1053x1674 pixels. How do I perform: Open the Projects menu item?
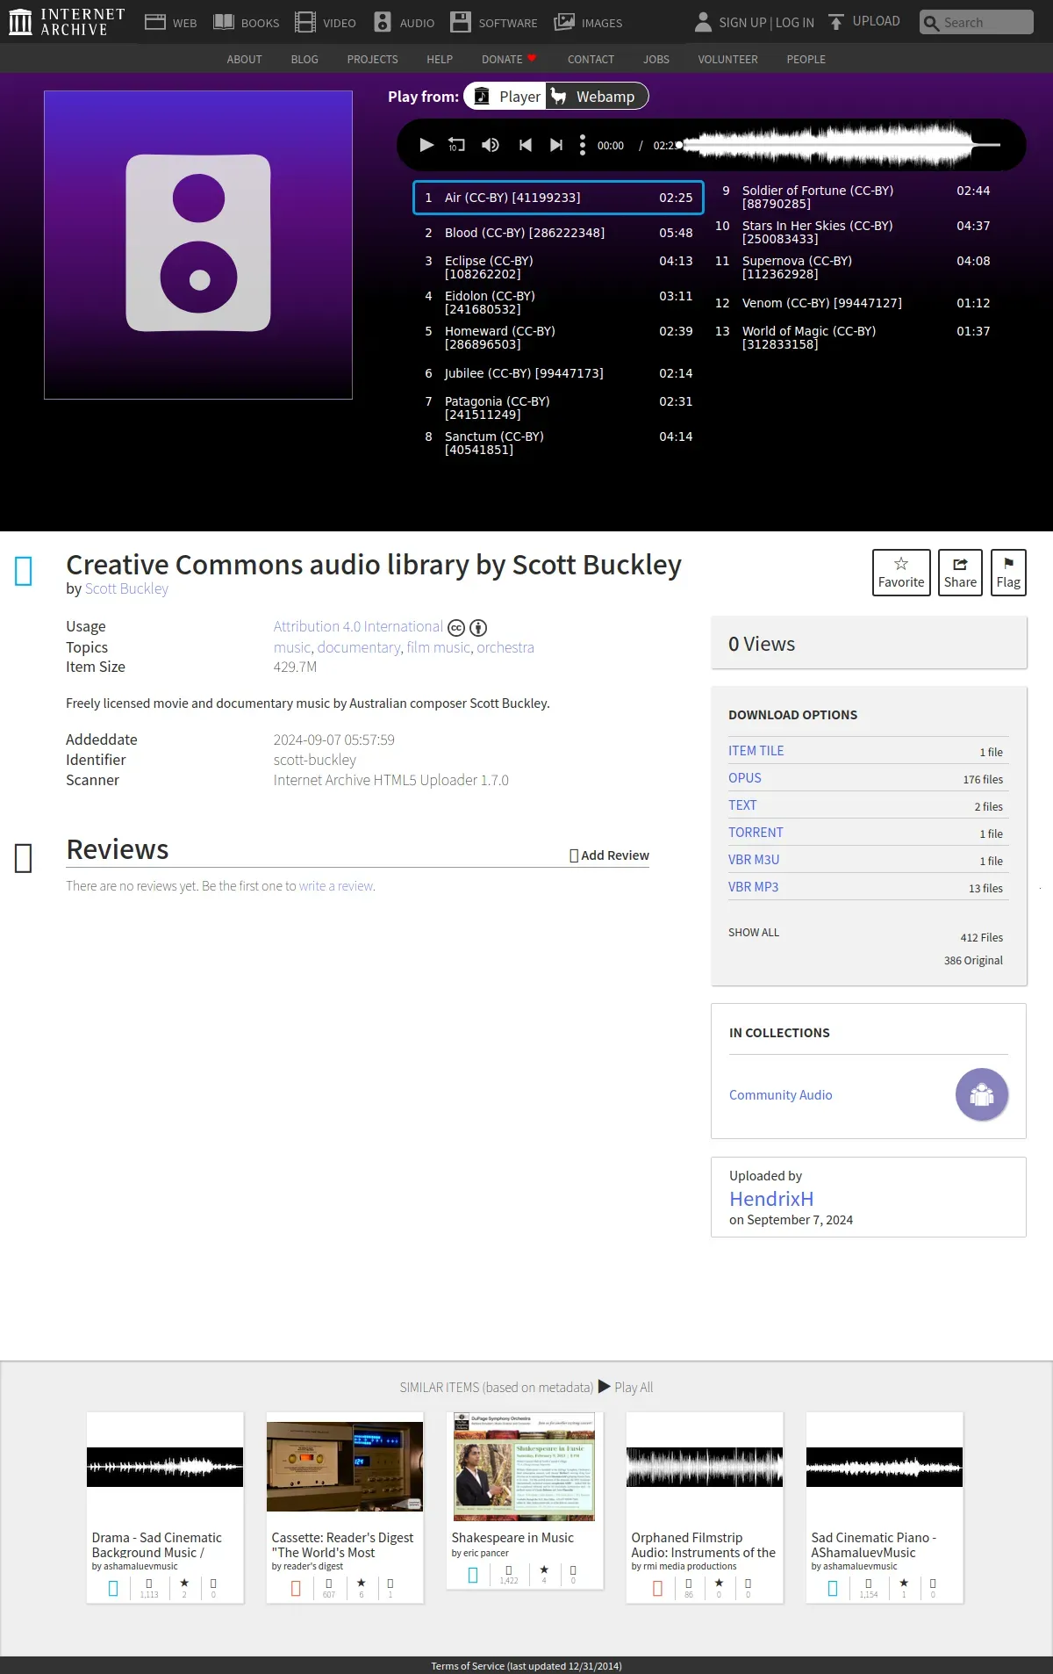point(372,60)
